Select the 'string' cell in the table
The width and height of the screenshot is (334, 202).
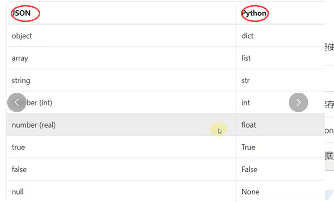21,81
